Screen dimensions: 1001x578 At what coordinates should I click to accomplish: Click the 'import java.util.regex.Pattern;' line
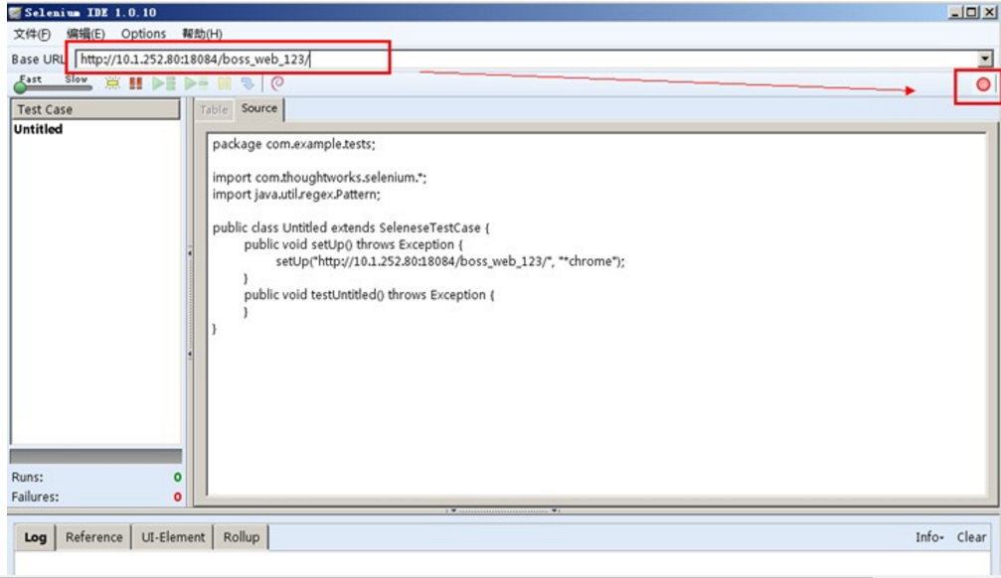tap(296, 194)
